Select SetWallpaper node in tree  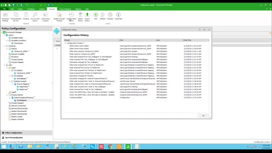coord(21,79)
